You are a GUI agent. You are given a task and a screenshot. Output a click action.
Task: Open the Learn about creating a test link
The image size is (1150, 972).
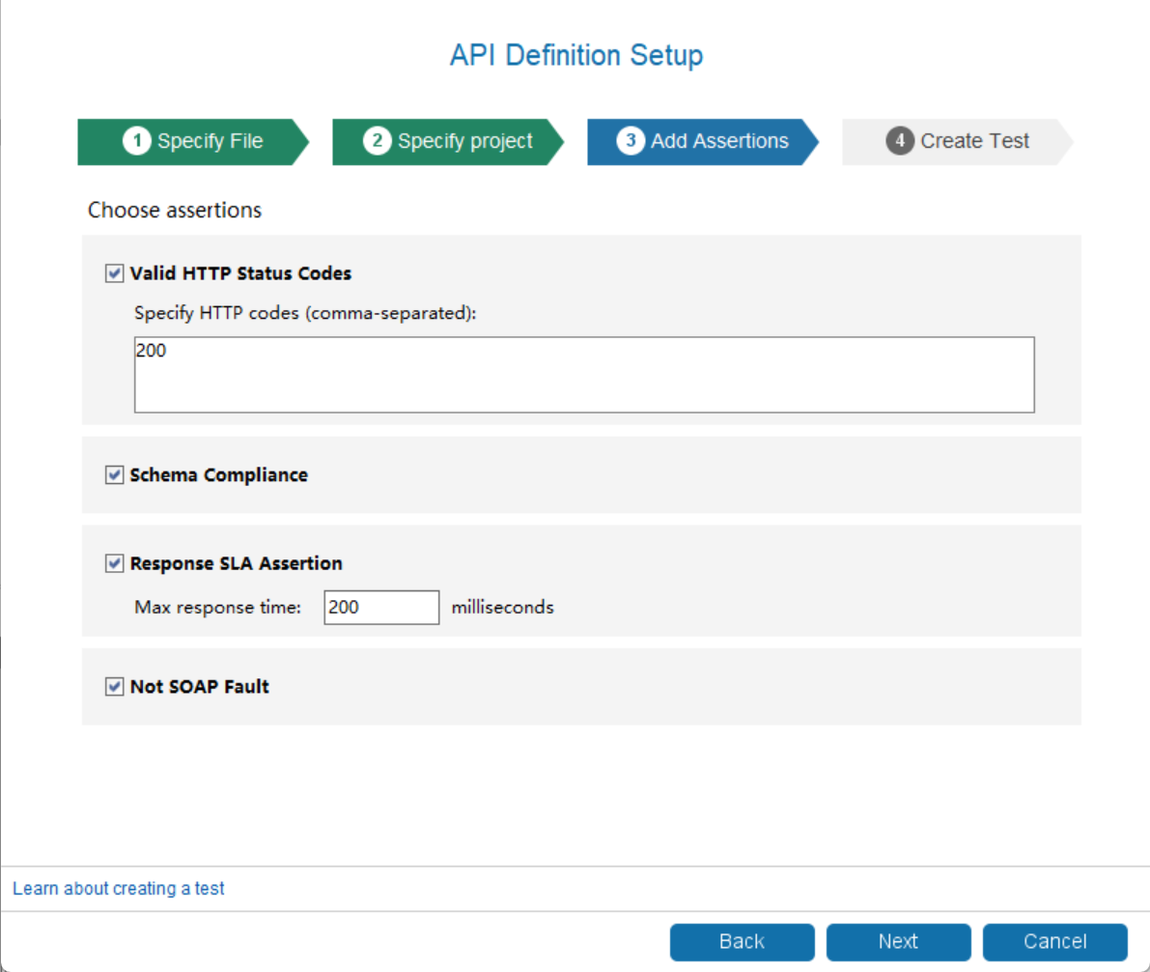point(119,888)
